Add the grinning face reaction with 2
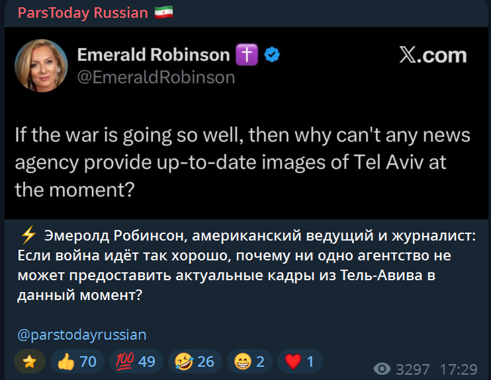491x380 pixels. click(x=249, y=361)
